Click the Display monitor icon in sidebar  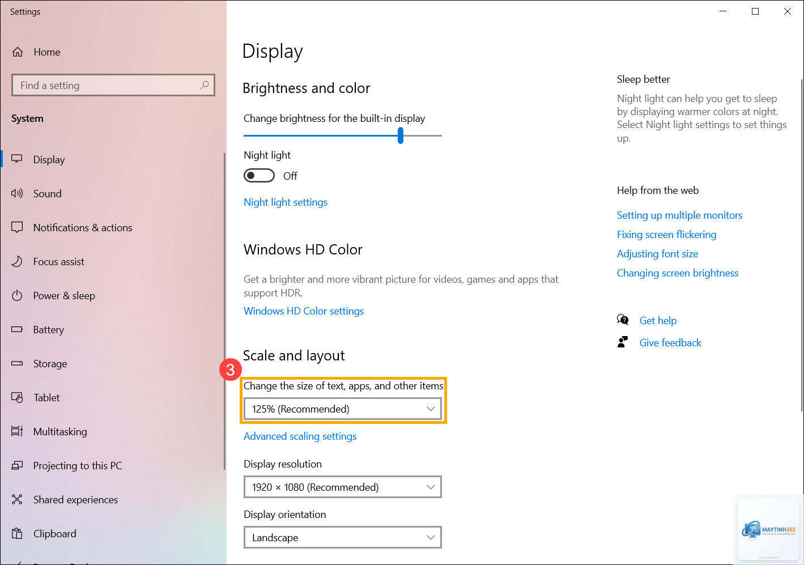coord(17,159)
